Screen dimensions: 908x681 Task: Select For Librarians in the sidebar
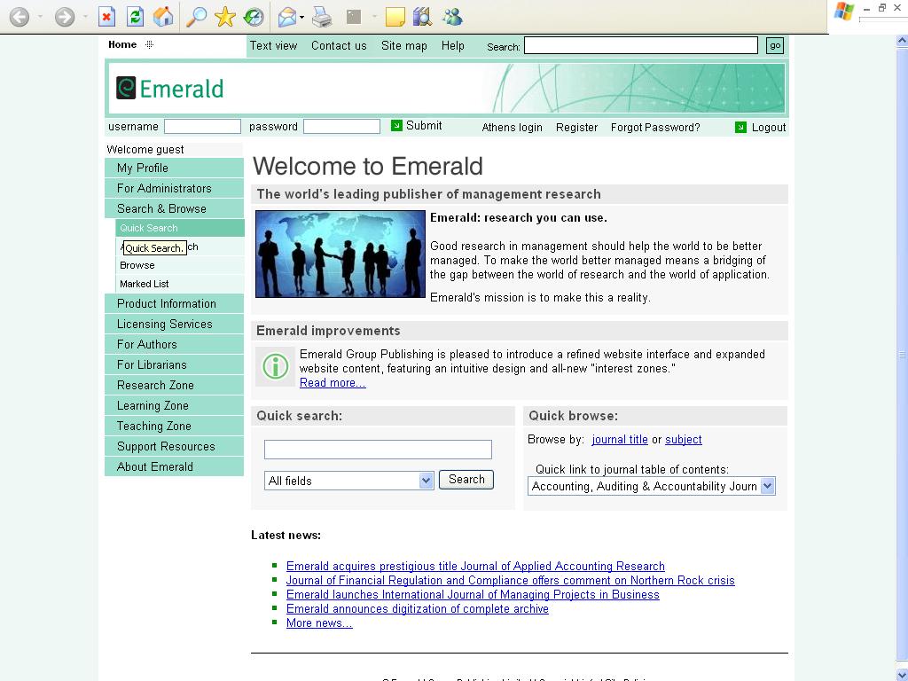click(x=175, y=364)
